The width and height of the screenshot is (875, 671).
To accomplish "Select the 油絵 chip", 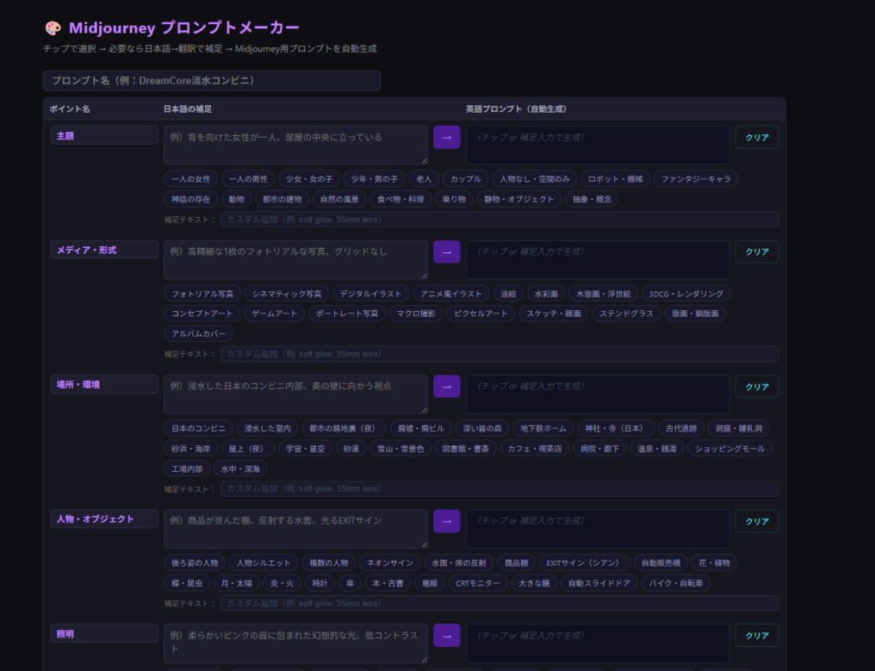I will click(508, 294).
